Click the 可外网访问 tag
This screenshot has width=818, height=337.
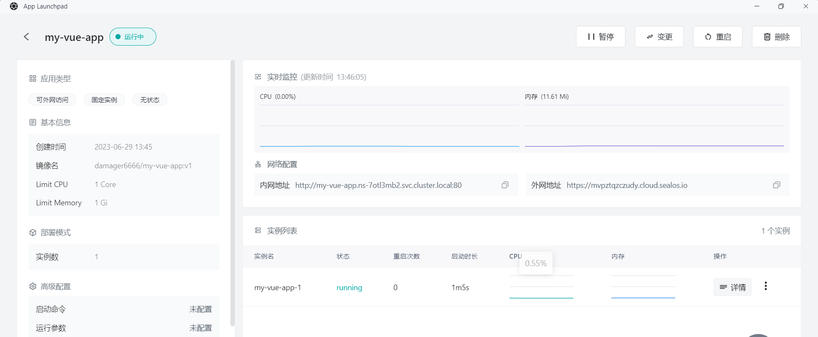(52, 100)
